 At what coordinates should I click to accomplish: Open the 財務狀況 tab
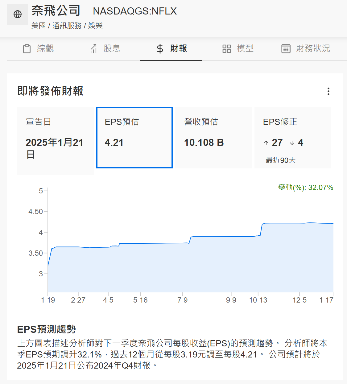306,49
